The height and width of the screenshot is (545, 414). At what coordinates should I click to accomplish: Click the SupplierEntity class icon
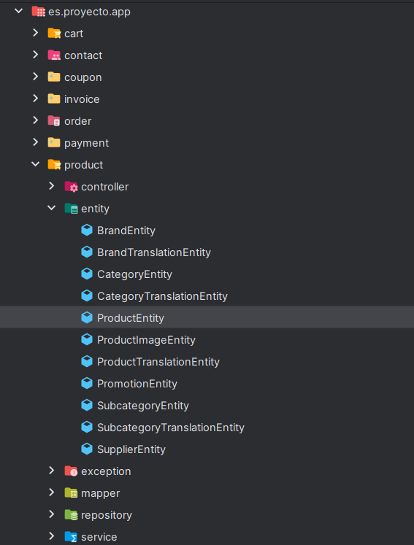[x=87, y=449]
